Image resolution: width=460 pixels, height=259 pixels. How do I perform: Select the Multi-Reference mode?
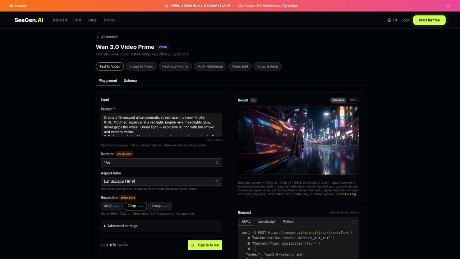click(210, 66)
